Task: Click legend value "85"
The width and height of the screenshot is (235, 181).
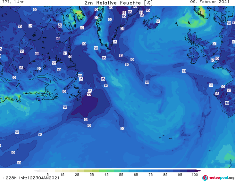Action: (165, 175)
